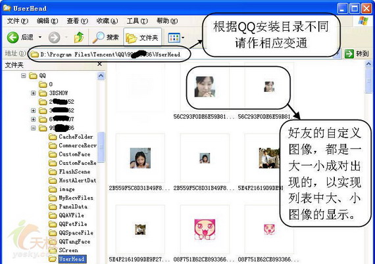This screenshot has width=375, height=264.
Task: Select the CustomFaceRe folder
Action: pyautogui.click(x=72, y=163)
